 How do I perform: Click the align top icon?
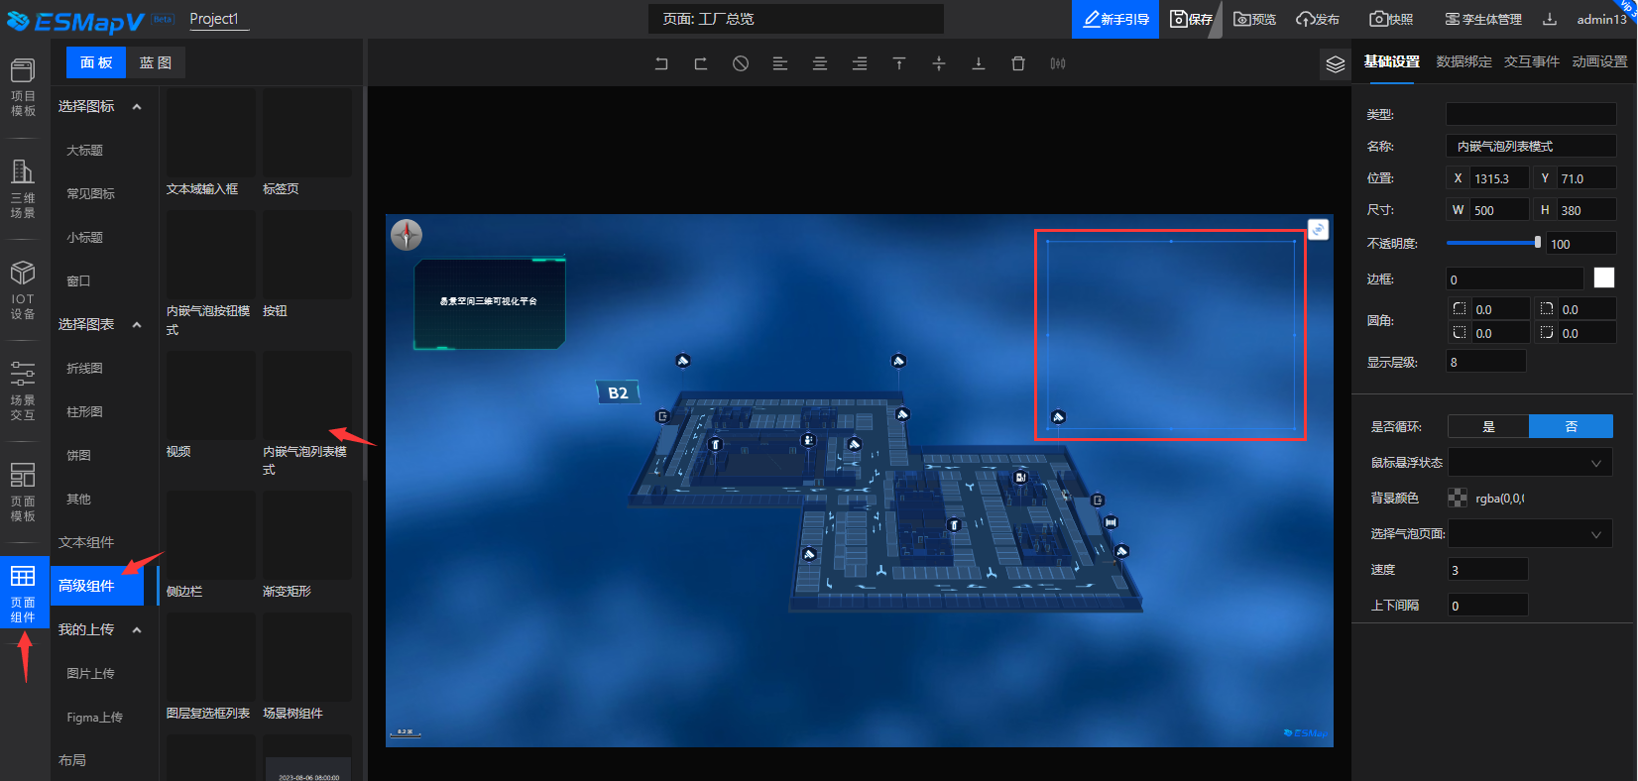[x=898, y=63]
